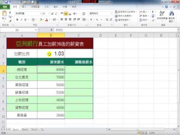Switch to the Review ribbon tab
Viewport: 180px width, 135px height.
[x=65, y=7]
